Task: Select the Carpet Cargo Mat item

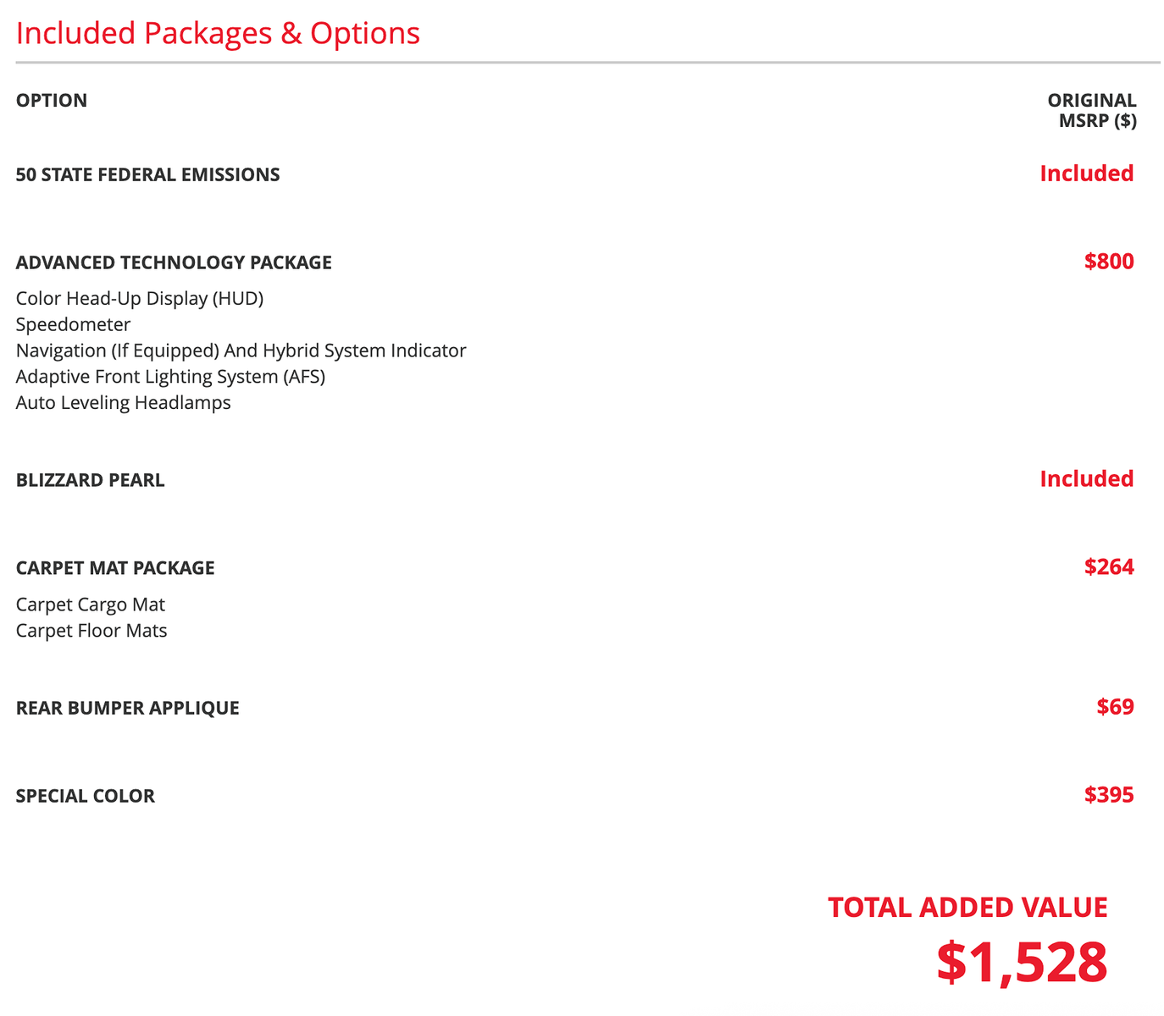Action: pyautogui.click(x=91, y=605)
